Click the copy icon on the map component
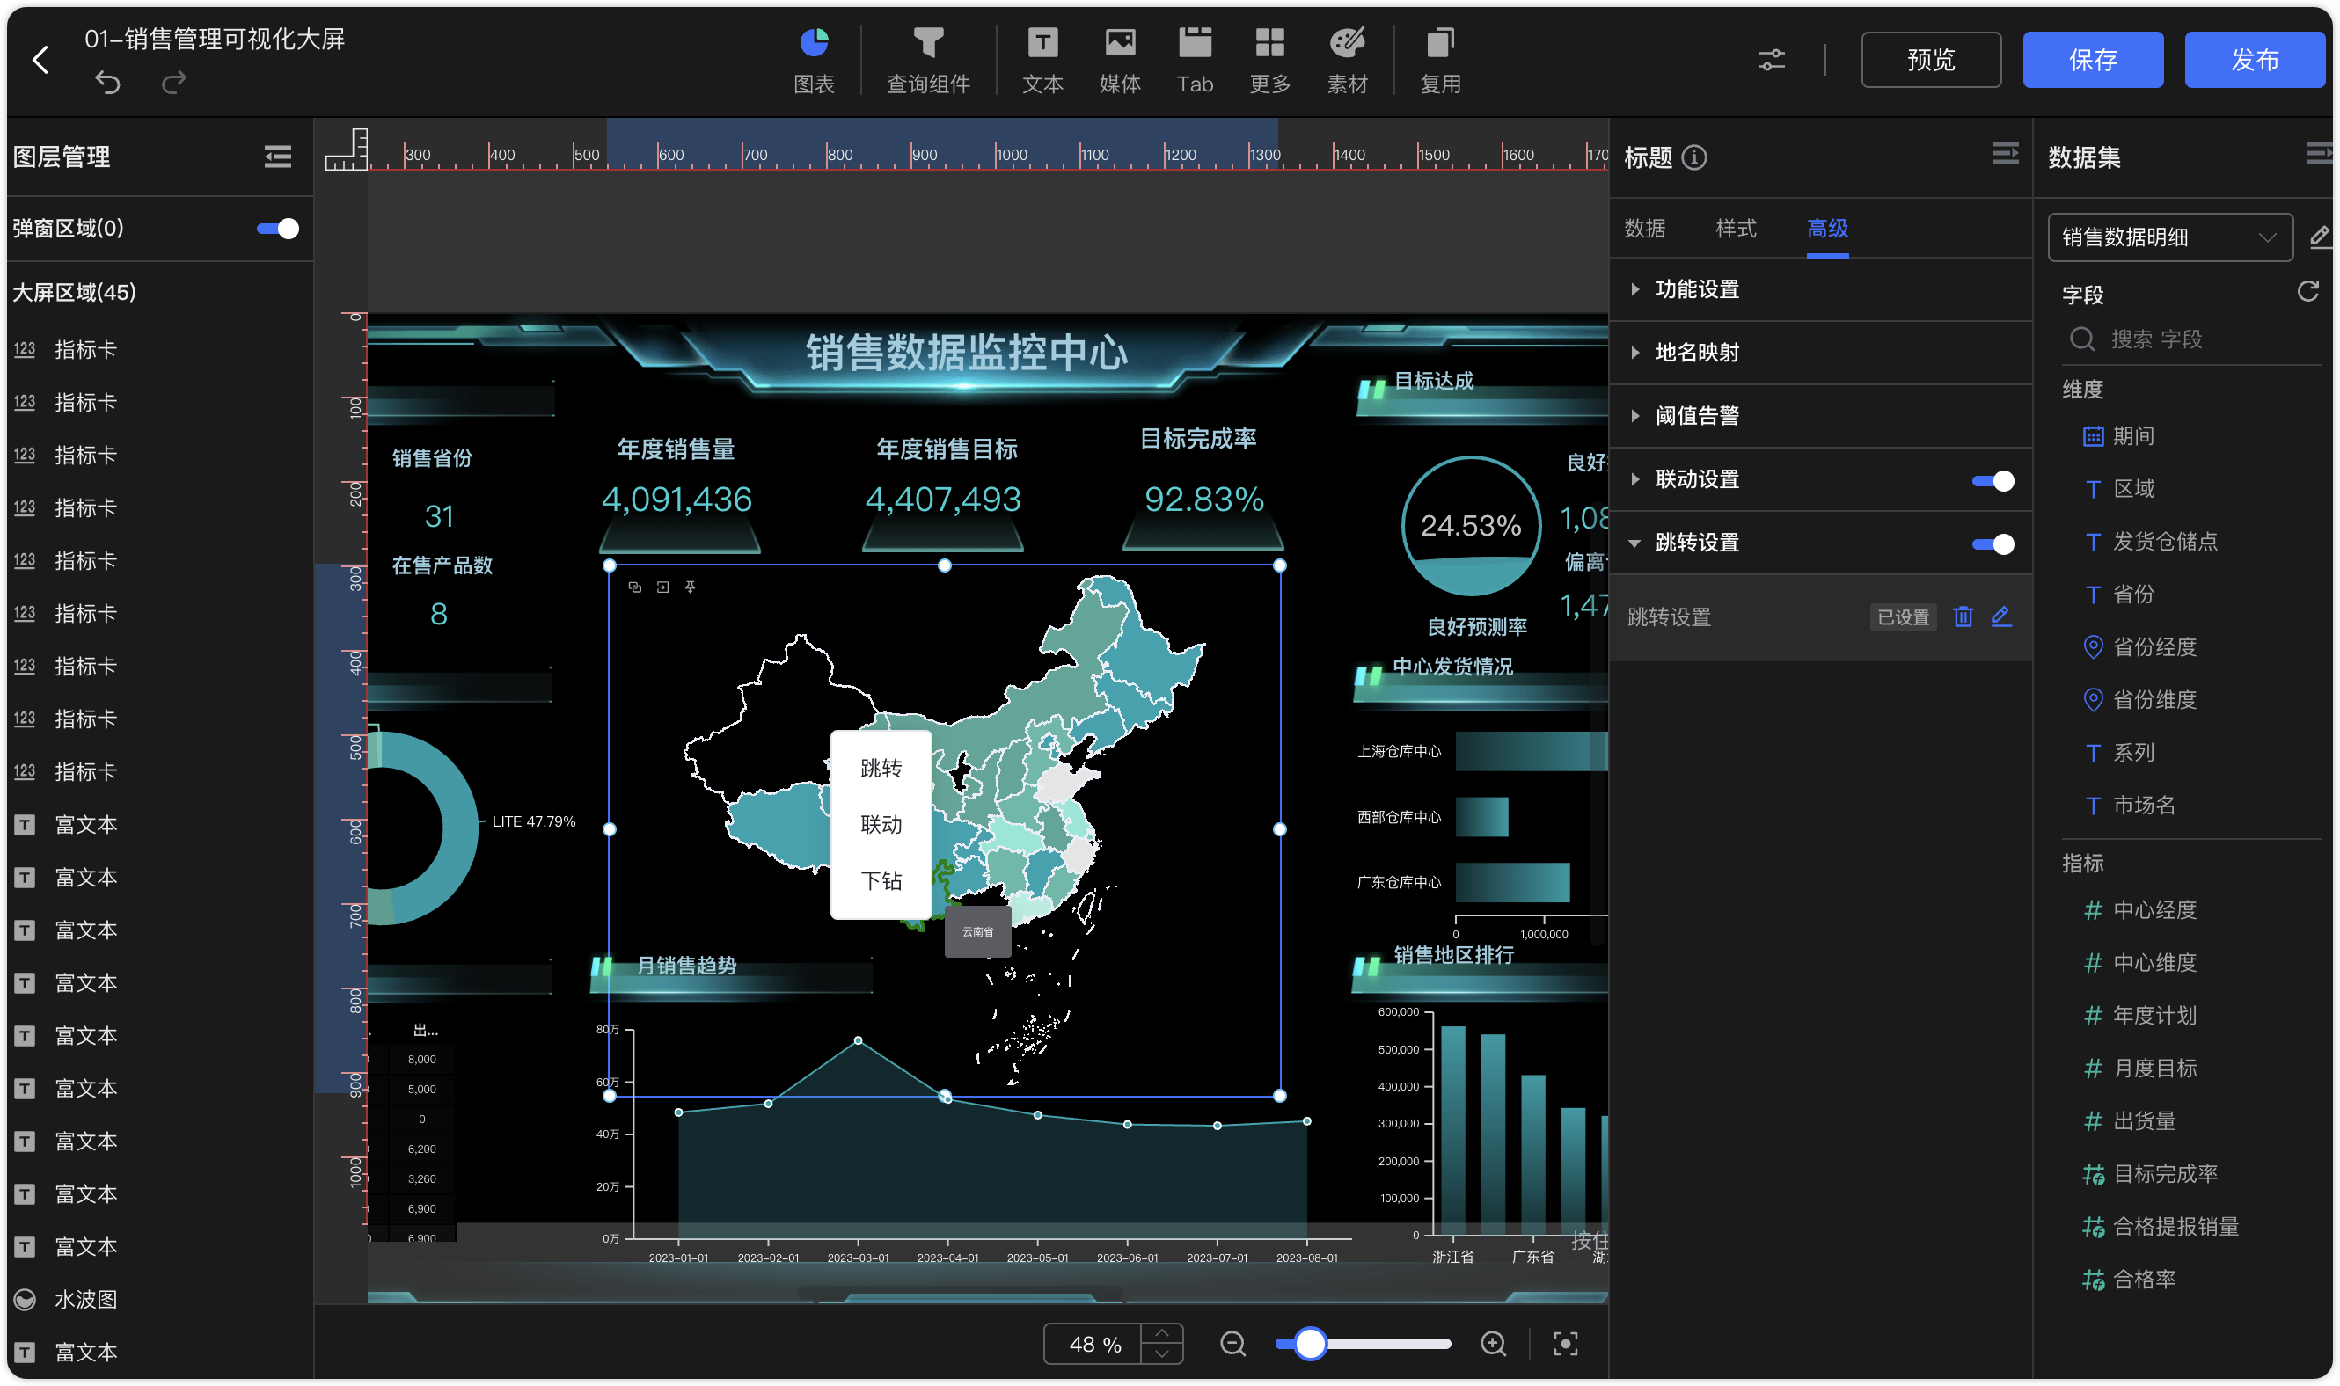This screenshot has width=2340, height=1386. coord(635,587)
